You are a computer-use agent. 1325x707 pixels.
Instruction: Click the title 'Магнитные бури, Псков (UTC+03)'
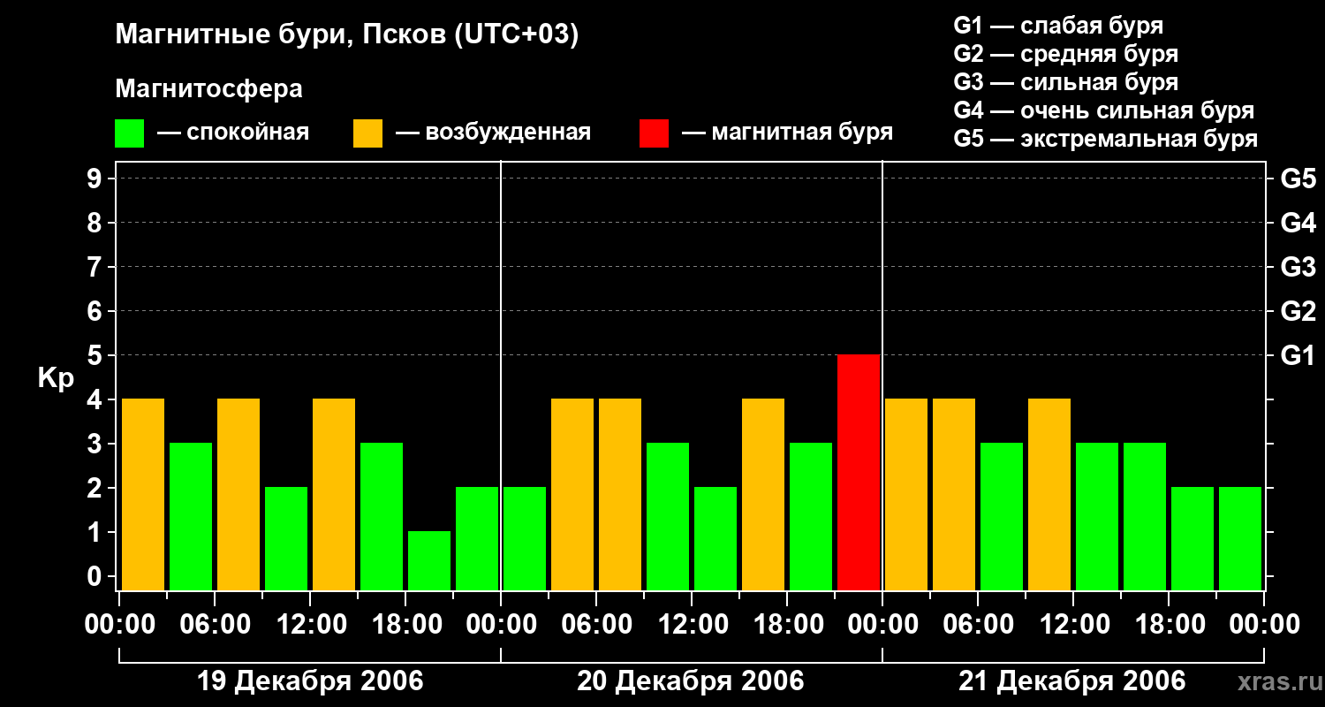[x=347, y=35]
